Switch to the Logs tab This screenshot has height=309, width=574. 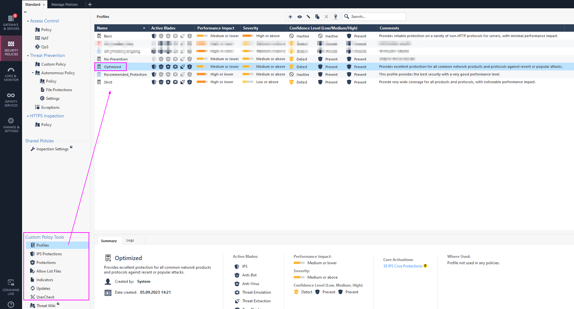click(130, 240)
